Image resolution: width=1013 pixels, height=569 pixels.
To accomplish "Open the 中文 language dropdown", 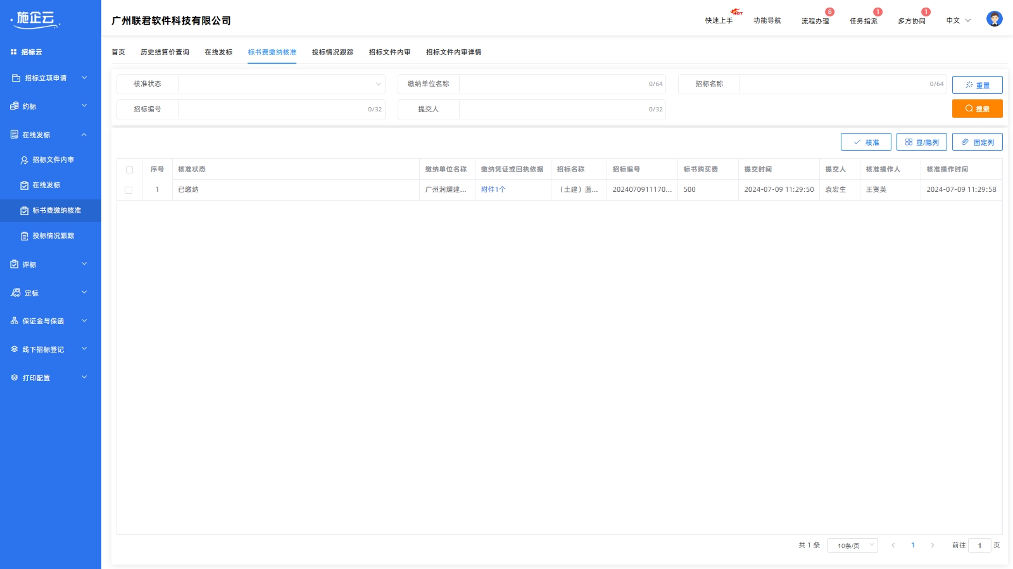I will point(958,21).
